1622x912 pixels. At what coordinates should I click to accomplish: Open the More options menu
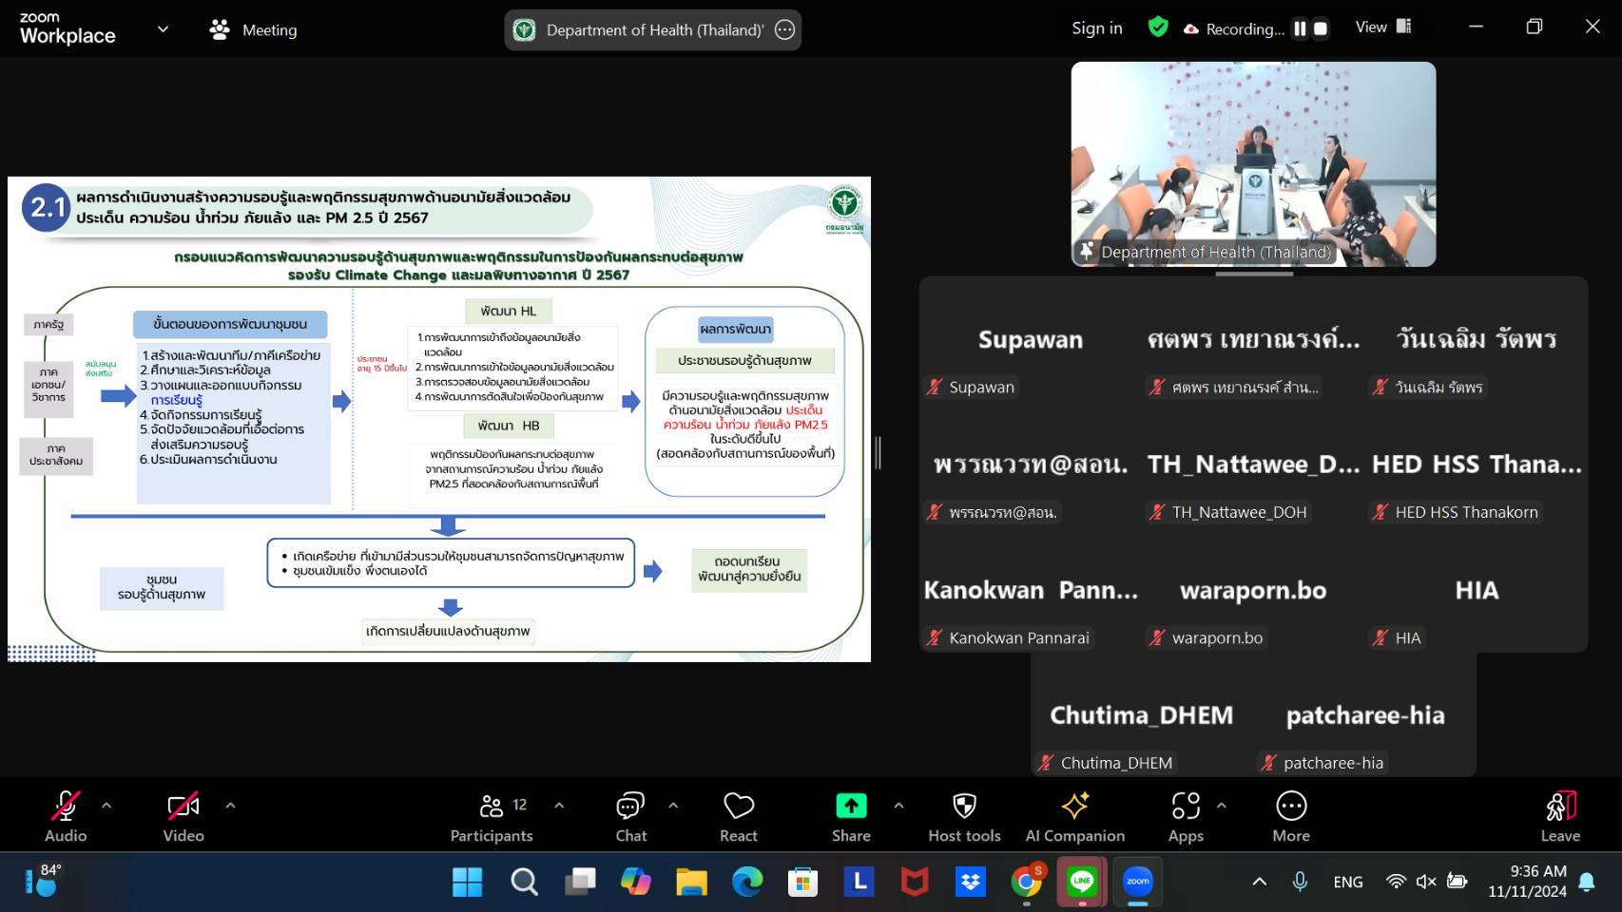1290,817
